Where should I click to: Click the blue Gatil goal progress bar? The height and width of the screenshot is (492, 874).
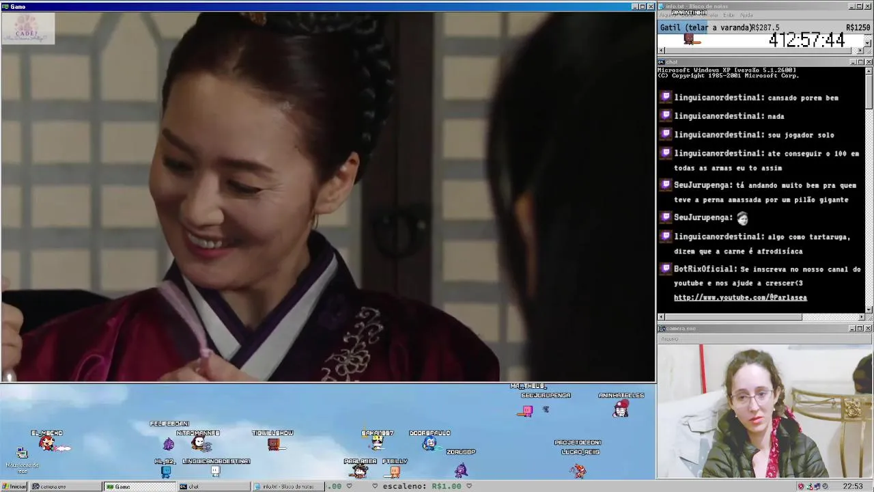point(683,27)
